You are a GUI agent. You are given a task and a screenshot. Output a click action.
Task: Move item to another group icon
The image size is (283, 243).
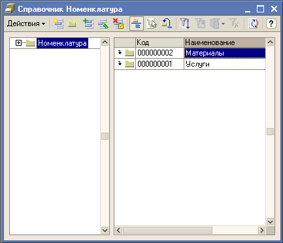click(x=167, y=24)
